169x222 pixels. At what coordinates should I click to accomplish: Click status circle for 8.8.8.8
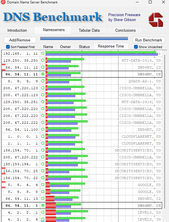point(43,191)
